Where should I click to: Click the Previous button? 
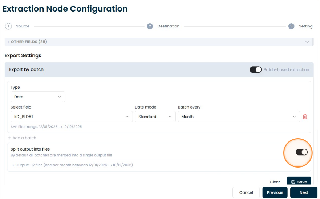[275, 192]
